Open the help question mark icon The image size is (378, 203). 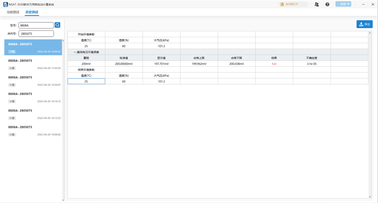click(327, 4)
